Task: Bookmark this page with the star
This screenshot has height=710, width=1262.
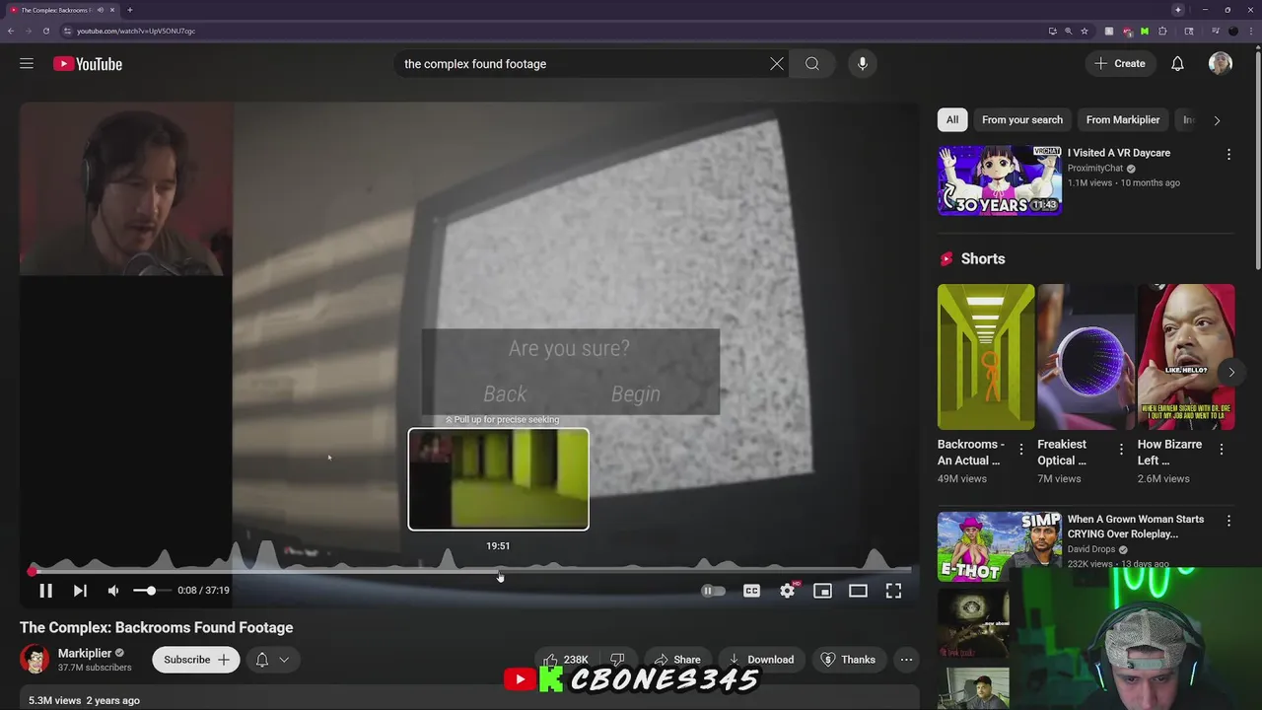Action: click(1085, 31)
